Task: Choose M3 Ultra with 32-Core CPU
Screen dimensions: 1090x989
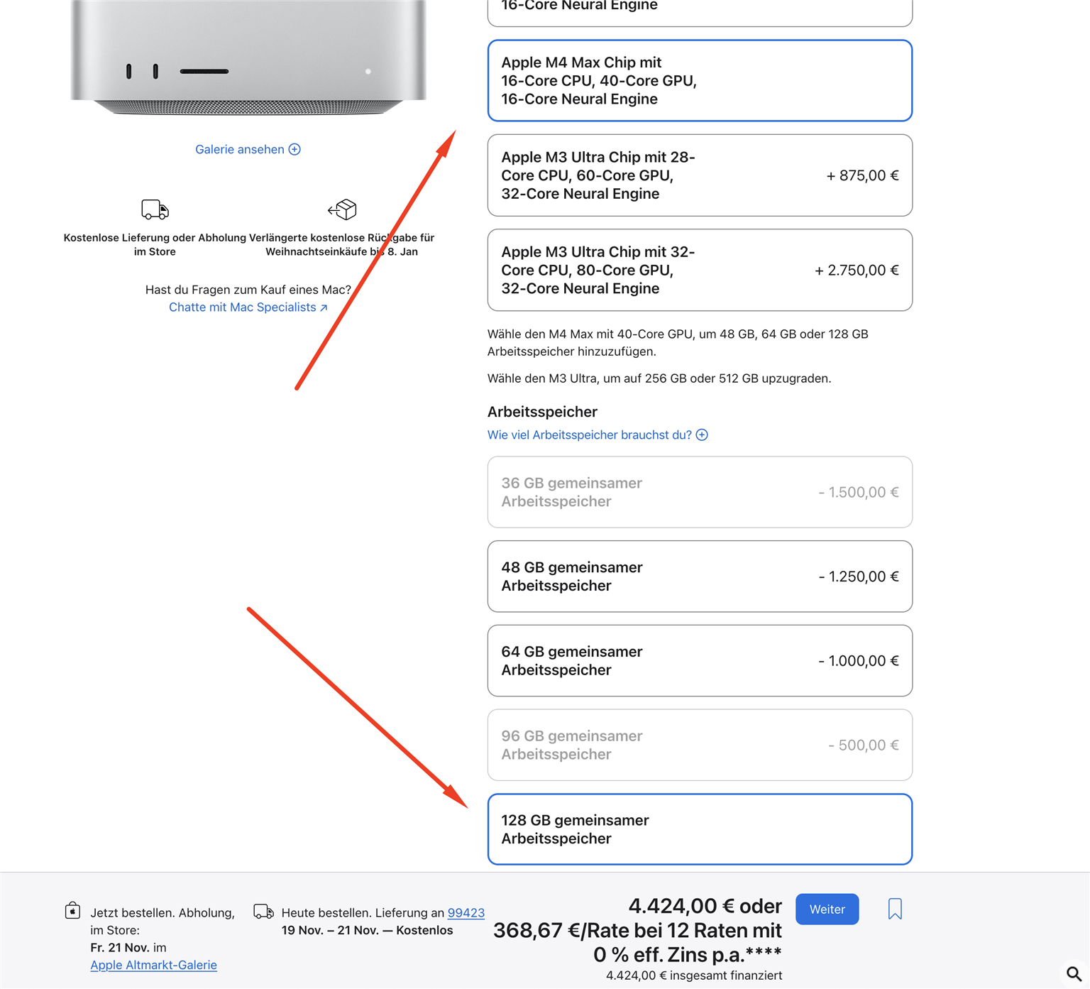Action: click(x=699, y=270)
